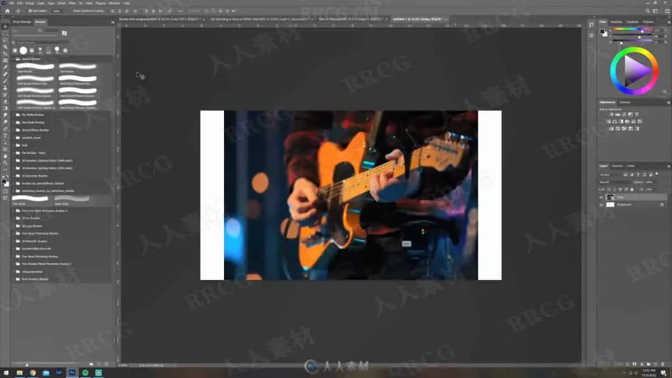Select the Hand tool
Image resolution: width=672 pixels, height=378 pixels.
(x=6, y=156)
